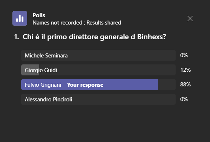210x142 pixels.
Task: Click the unfilled end of Fulvio Grignani bar
Action: [166, 85]
